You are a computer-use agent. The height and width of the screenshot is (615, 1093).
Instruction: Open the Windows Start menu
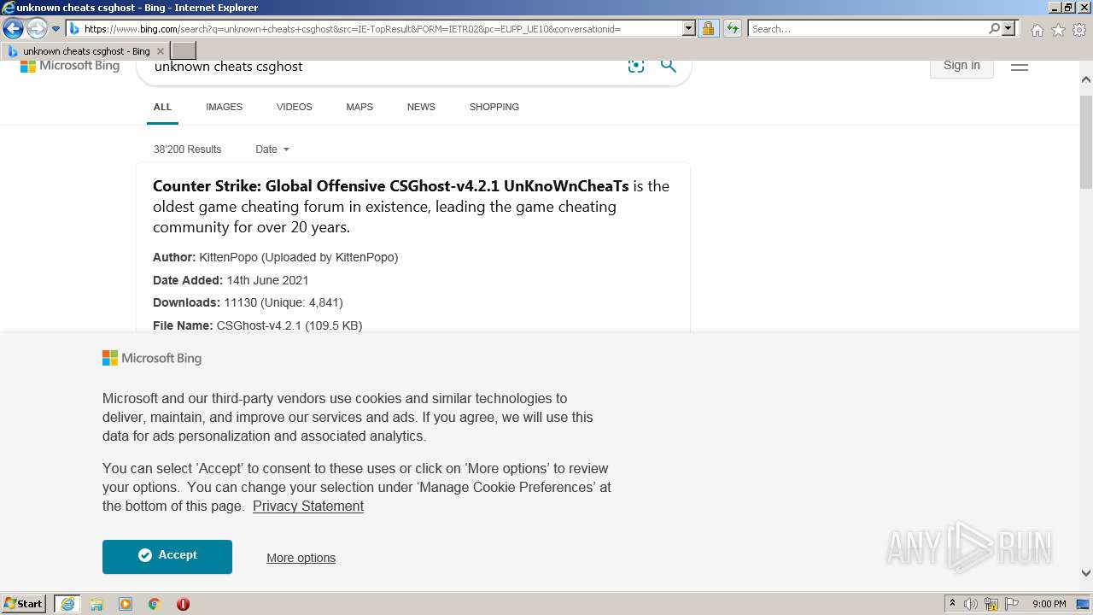(x=24, y=604)
